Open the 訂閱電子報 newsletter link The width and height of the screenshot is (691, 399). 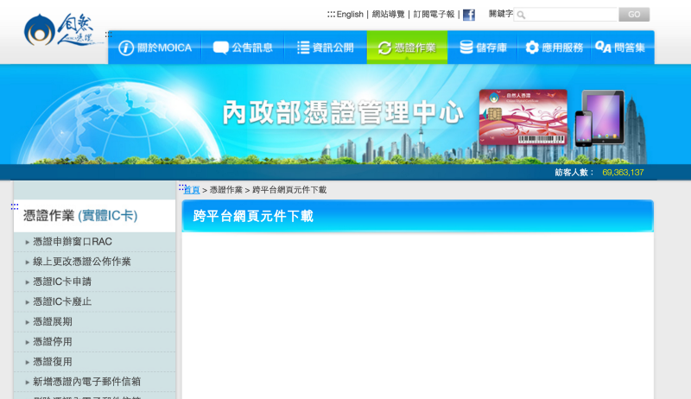pyautogui.click(x=434, y=15)
